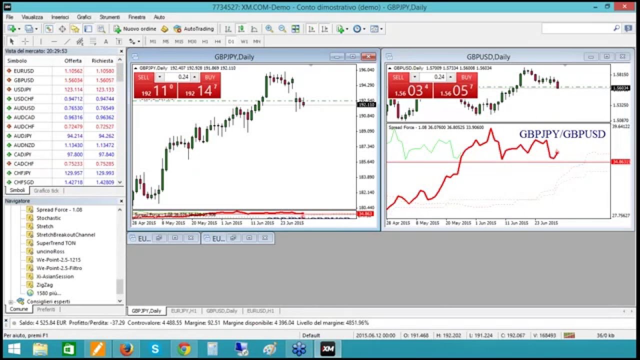Open Profiles dropdown arrow

[36, 29]
